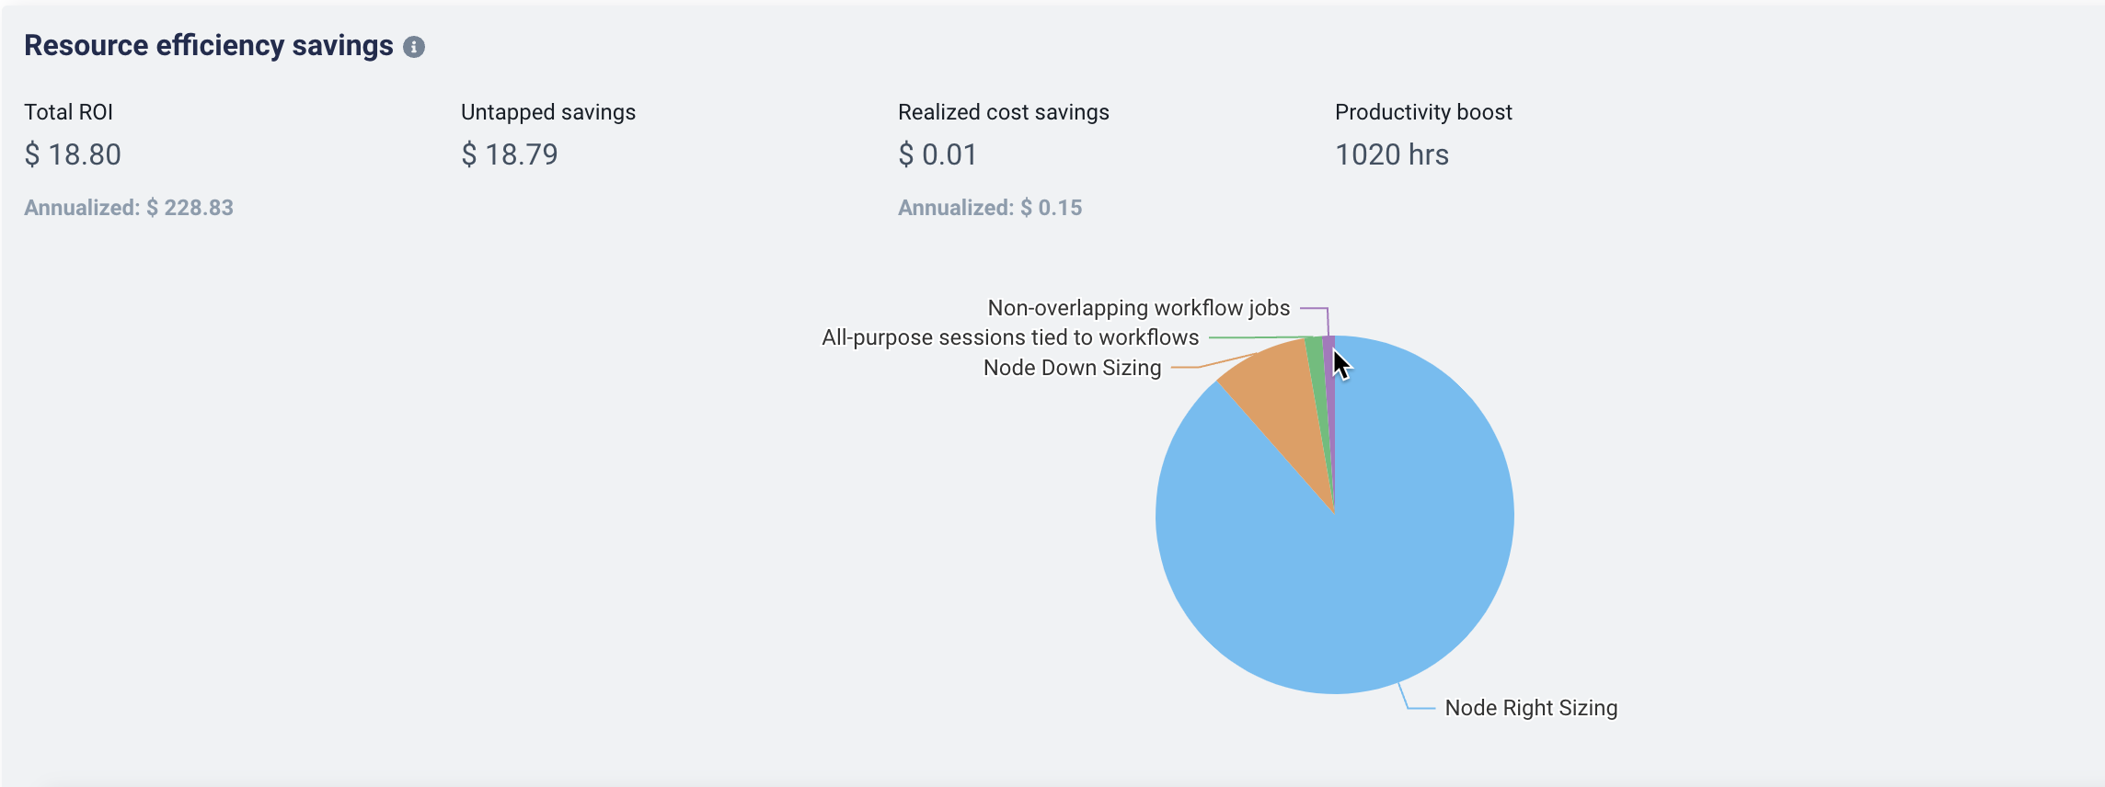Click the All-purpose sessions tied to workflows label
This screenshot has height=787, width=2105.
(1010, 337)
